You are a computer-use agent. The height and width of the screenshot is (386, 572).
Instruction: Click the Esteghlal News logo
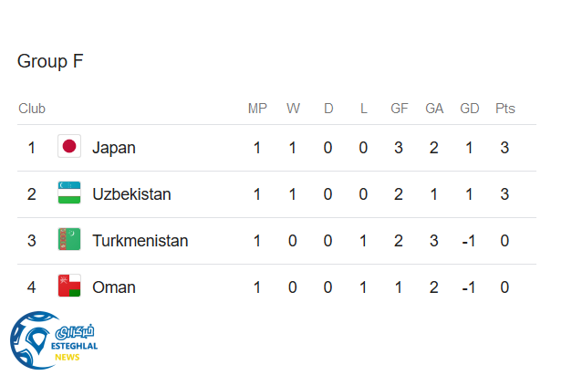pyautogui.click(x=53, y=340)
